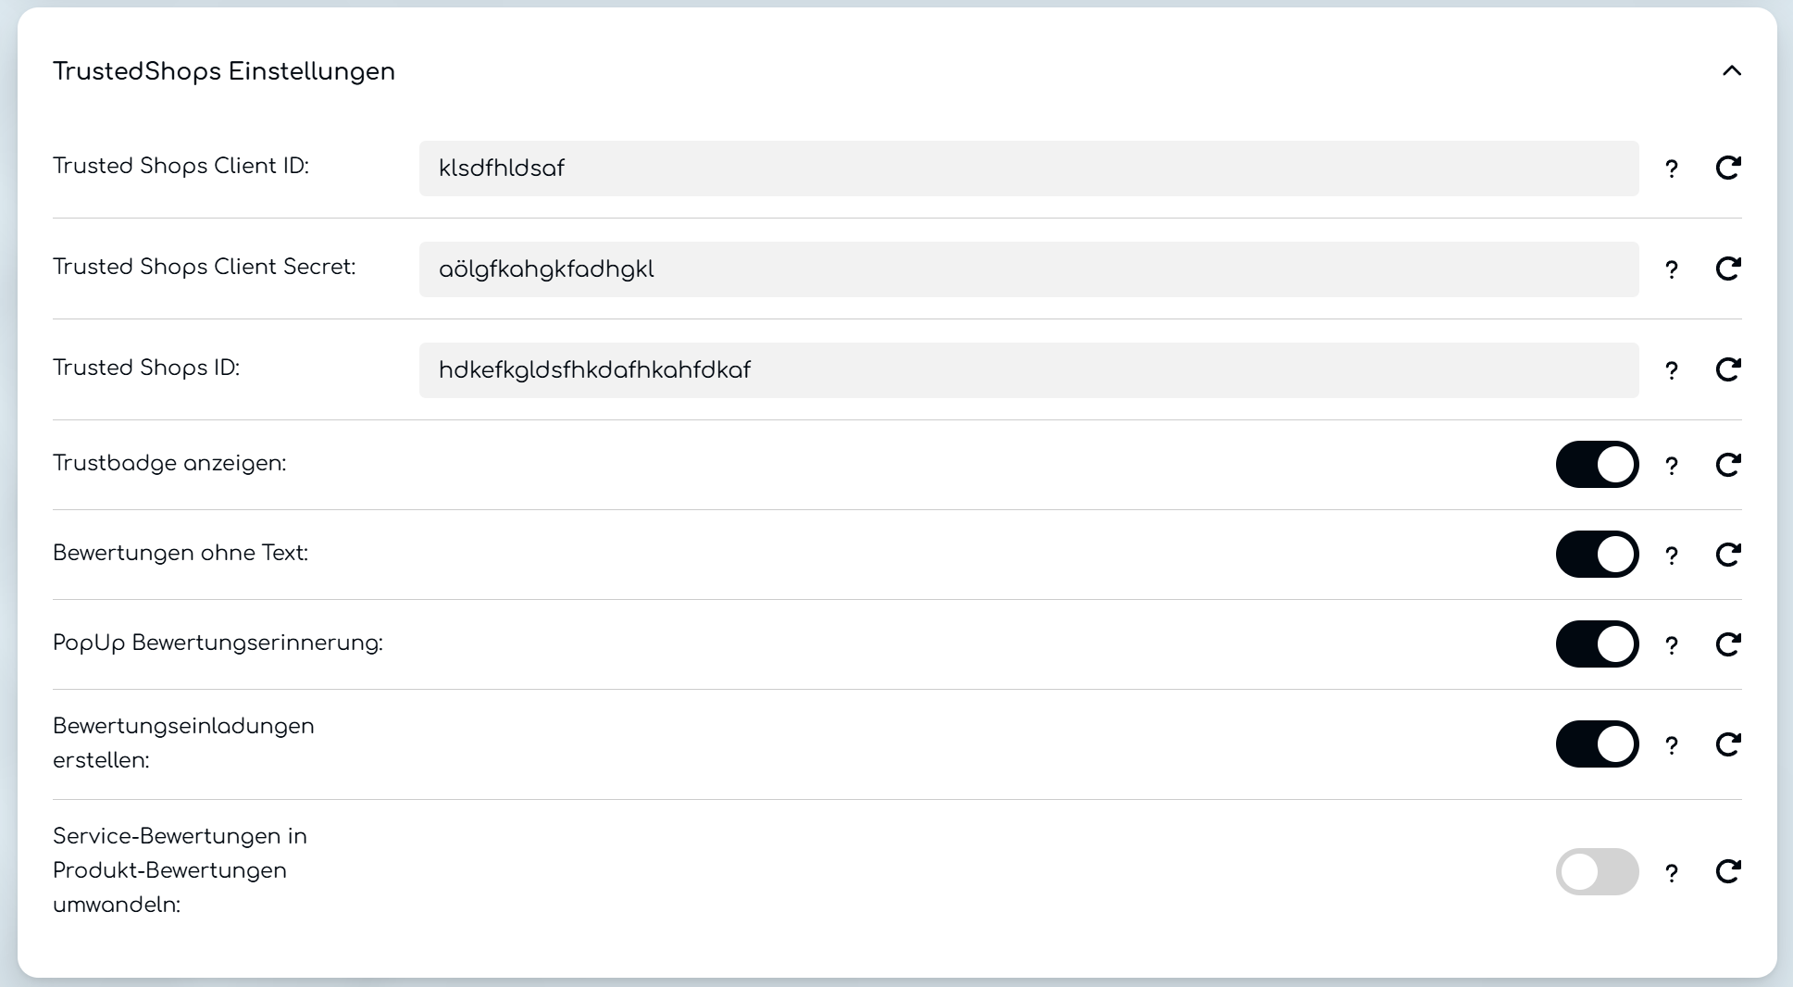Image resolution: width=1793 pixels, height=987 pixels.
Task: Reset the Service-Bewertungen umwandeln setting
Action: pos(1728,871)
